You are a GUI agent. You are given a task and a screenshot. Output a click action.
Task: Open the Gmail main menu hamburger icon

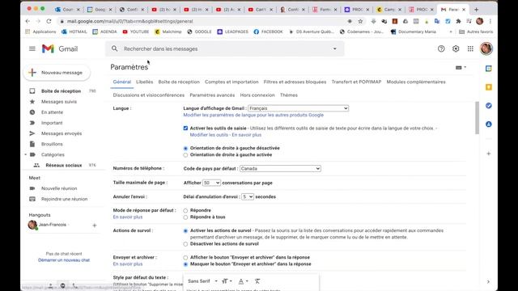[x=32, y=48]
